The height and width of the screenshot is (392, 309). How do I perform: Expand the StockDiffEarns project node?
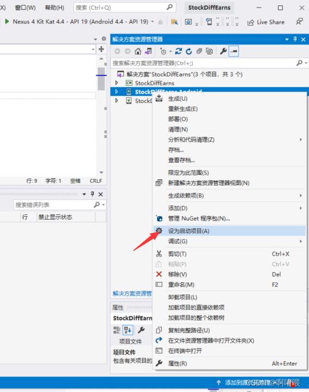(x=117, y=83)
